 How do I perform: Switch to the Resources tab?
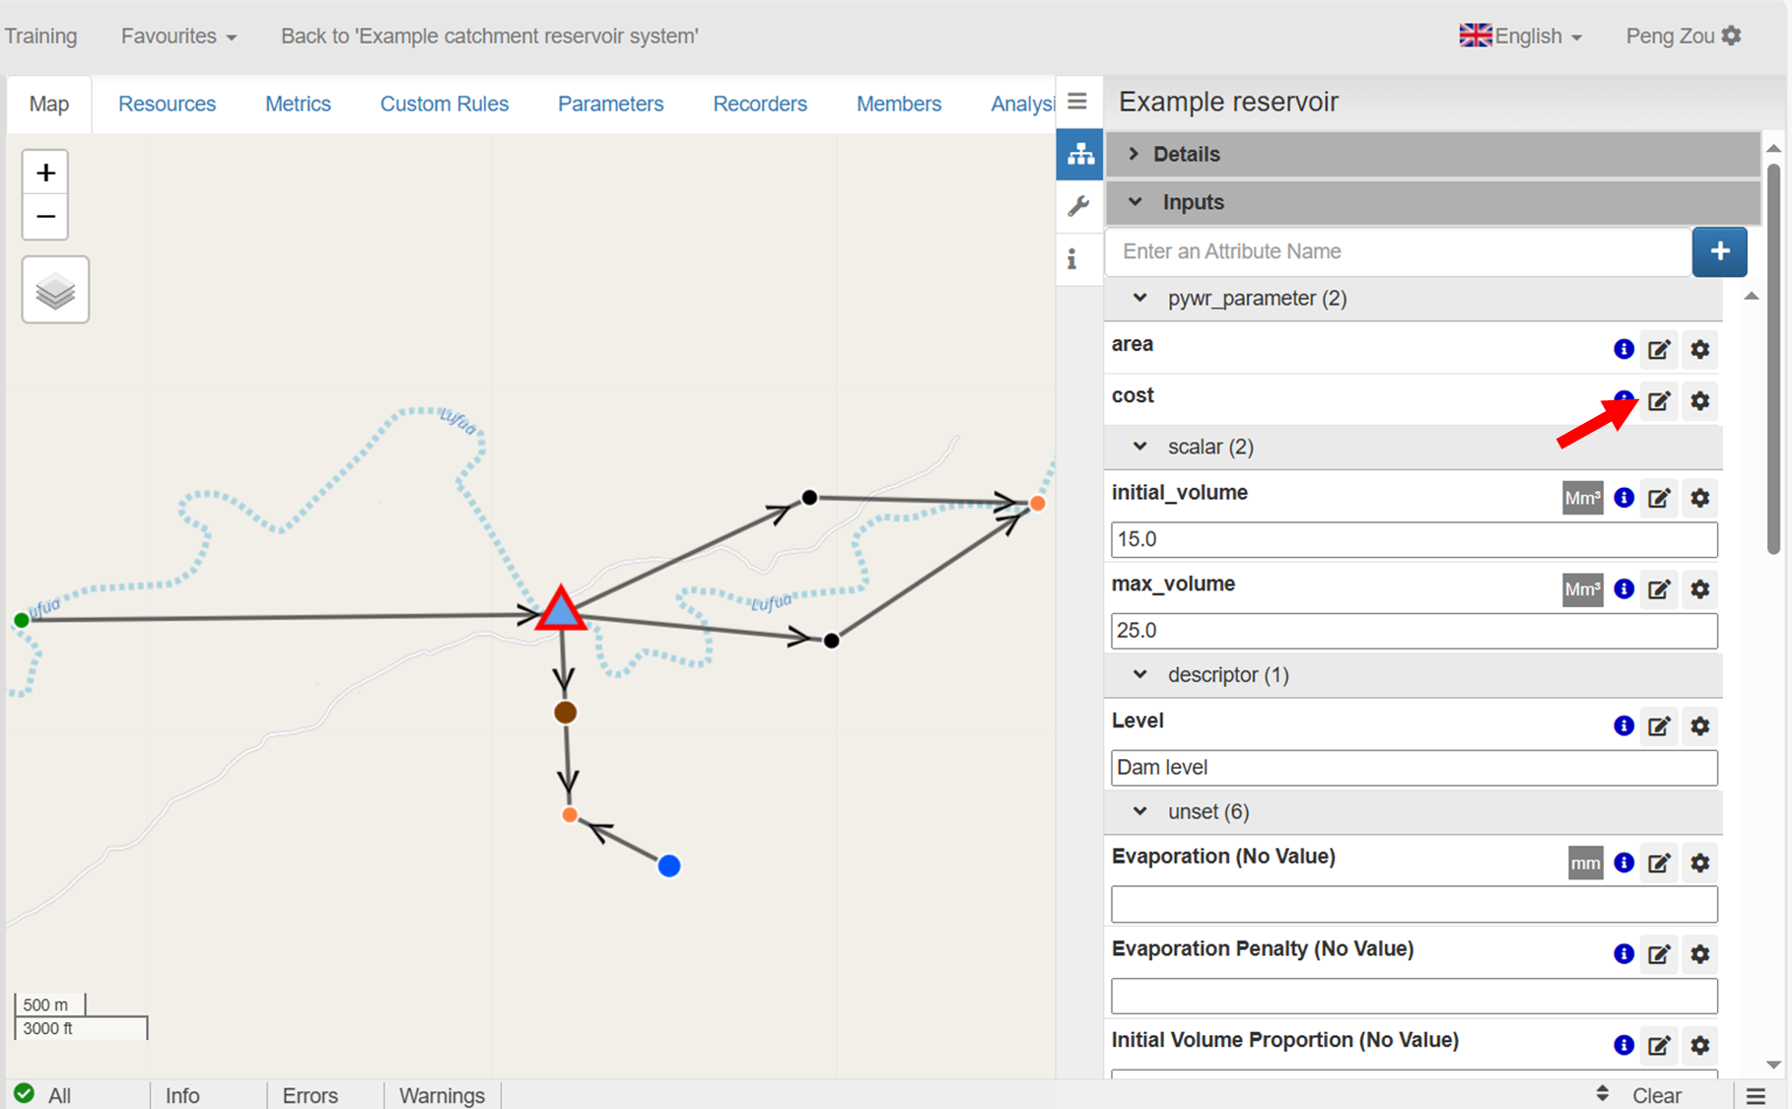point(167,104)
